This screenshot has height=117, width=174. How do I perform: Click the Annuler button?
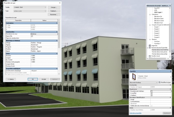click(x=44, y=79)
